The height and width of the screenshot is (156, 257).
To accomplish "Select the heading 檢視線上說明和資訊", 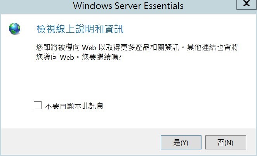I will coord(80,29).
